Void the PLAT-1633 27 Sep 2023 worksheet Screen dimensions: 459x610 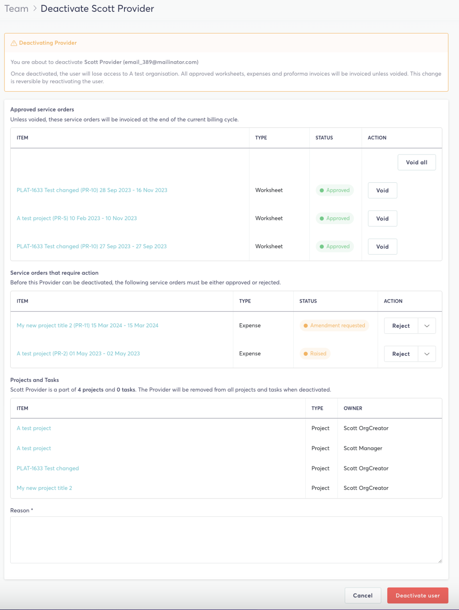click(382, 247)
